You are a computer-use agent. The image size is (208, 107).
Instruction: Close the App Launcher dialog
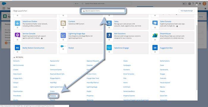pyautogui.click(x=197, y=5)
